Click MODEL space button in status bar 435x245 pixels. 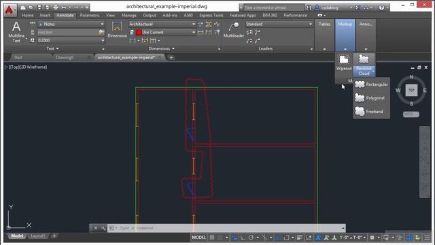point(199,238)
